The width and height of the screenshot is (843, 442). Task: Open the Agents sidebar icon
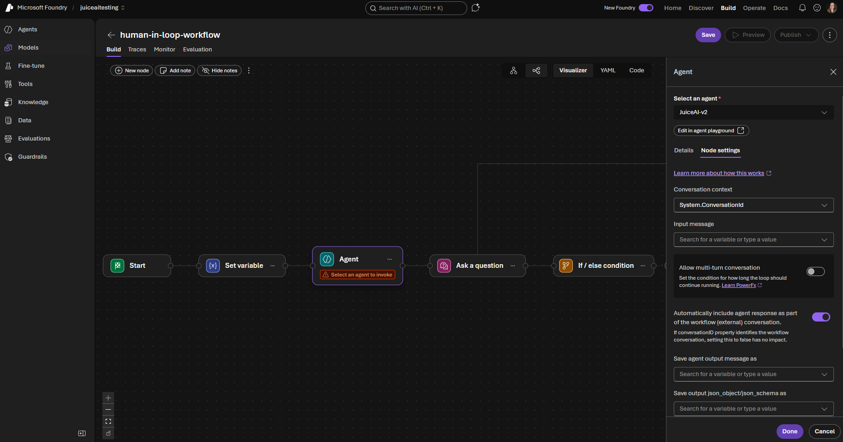pos(8,30)
